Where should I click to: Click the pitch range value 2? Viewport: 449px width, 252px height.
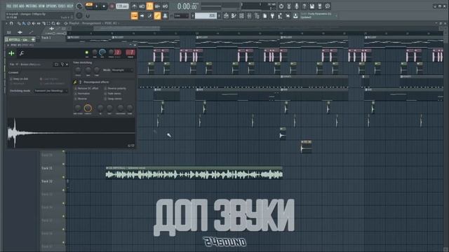tap(118, 52)
